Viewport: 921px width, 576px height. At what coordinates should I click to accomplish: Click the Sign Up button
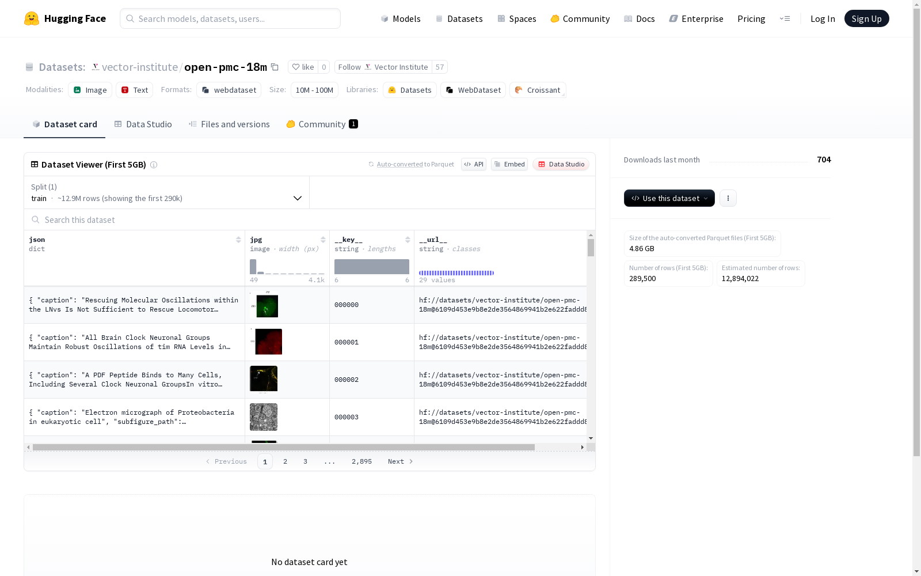coord(866,18)
